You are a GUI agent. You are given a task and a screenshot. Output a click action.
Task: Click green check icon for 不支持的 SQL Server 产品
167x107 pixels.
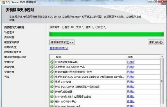(x=52, y=67)
